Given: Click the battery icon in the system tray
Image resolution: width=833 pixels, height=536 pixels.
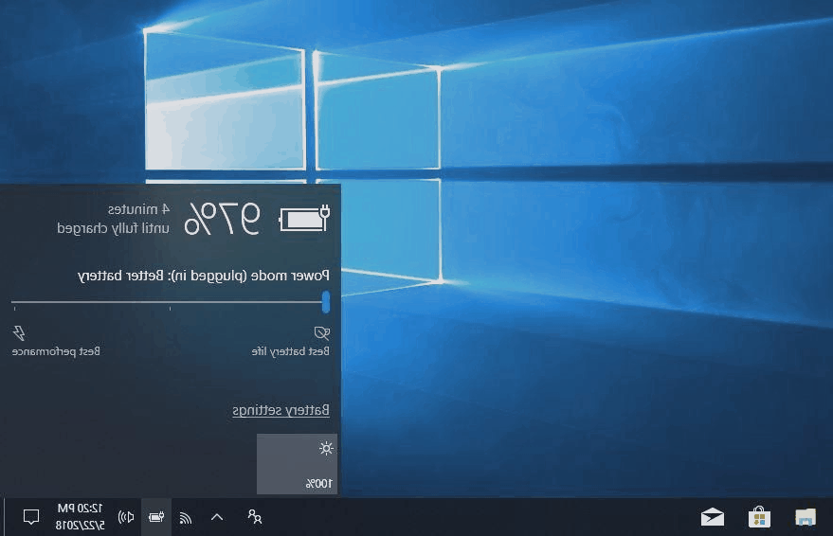Looking at the screenshot, I should point(155,517).
